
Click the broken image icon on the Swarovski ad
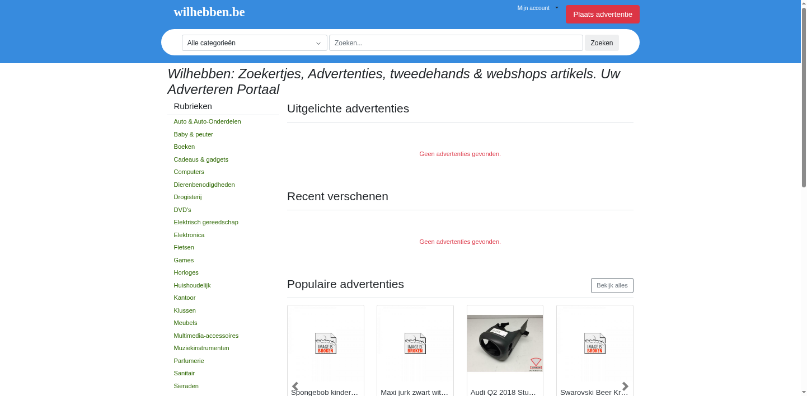(x=594, y=343)
